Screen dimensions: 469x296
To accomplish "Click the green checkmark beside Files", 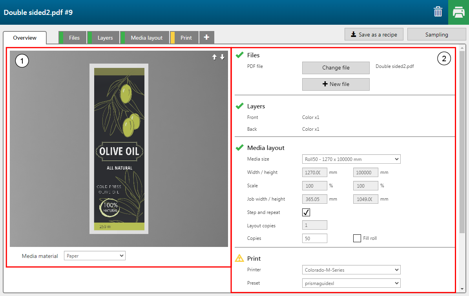I will point(239,55).
